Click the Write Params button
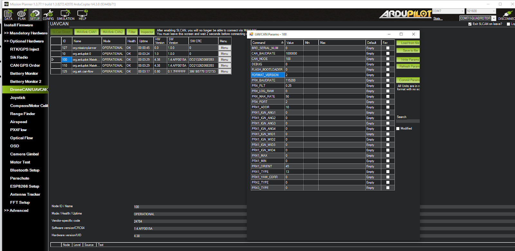Image resolution: width=515 pixels, height=251 pixels. coord(408,60)
